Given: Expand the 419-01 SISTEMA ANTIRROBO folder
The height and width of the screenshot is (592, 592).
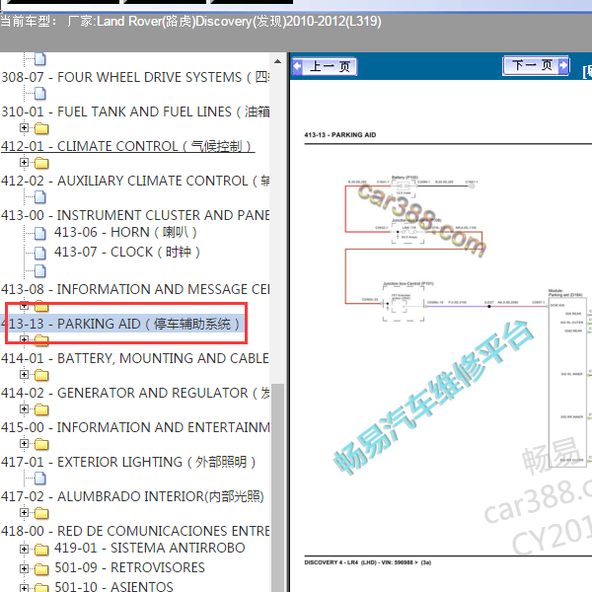Looking at the screenshot, I should click(24, 549).
